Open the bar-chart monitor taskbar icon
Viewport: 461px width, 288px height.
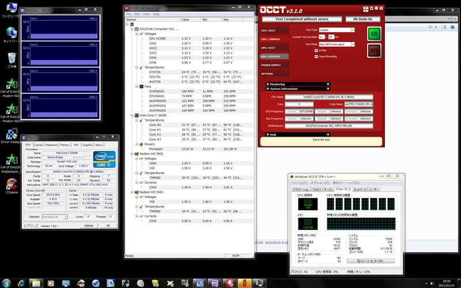point(199,283)
